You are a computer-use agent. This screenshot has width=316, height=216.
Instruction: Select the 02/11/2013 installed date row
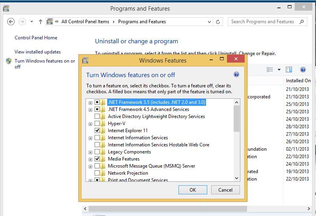[297, 149]
